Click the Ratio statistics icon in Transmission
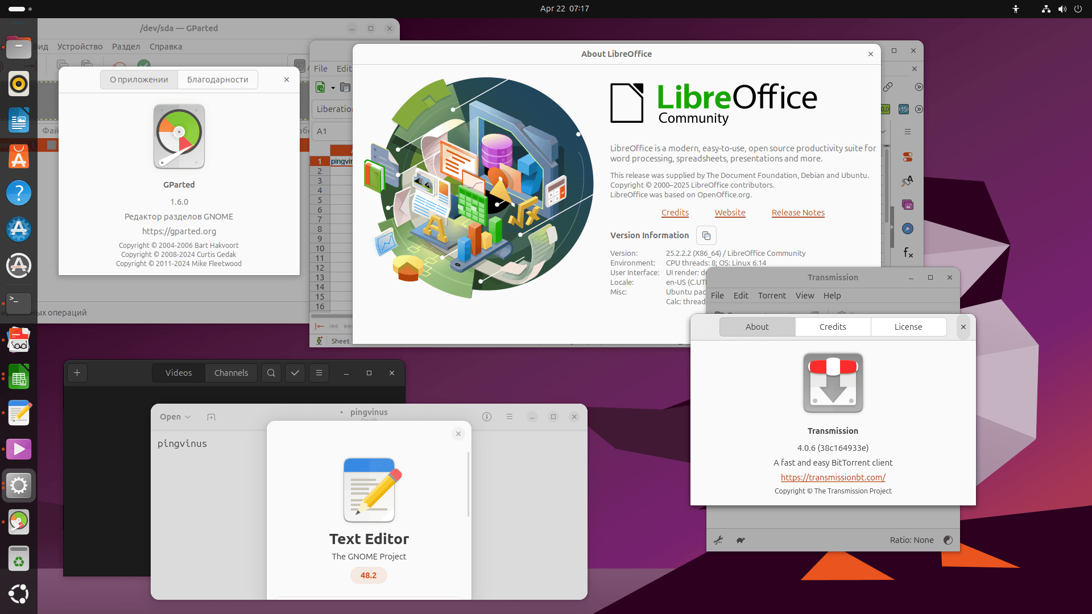1092x614 pixels. tap(948, 540)
